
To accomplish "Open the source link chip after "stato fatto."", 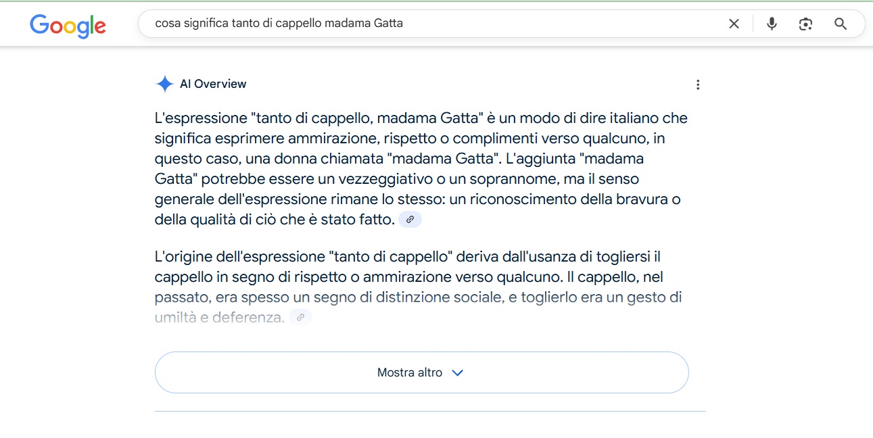I will (x=410, y=220).
